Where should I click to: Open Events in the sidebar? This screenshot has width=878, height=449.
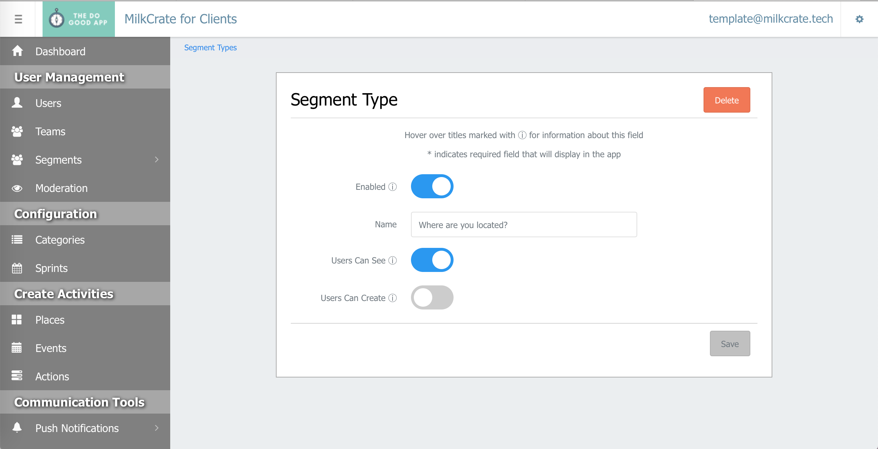click(85, 348)
